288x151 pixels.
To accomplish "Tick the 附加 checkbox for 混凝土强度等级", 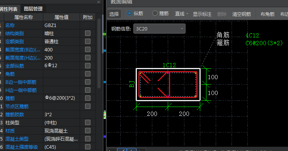I will [88, 147].
